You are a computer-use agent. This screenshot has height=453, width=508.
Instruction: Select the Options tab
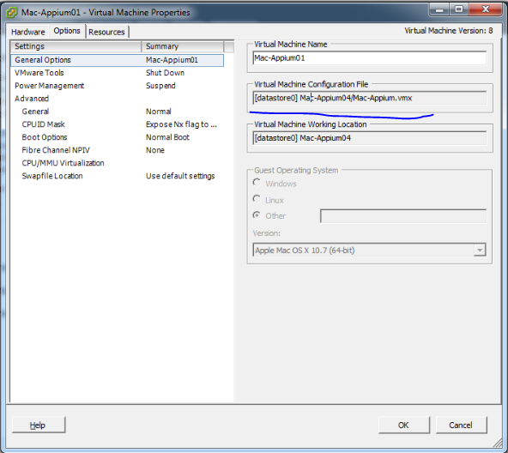click(x=67, y=31)
